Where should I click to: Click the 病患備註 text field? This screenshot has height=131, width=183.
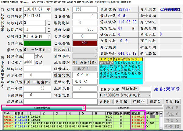click(61, 101)
